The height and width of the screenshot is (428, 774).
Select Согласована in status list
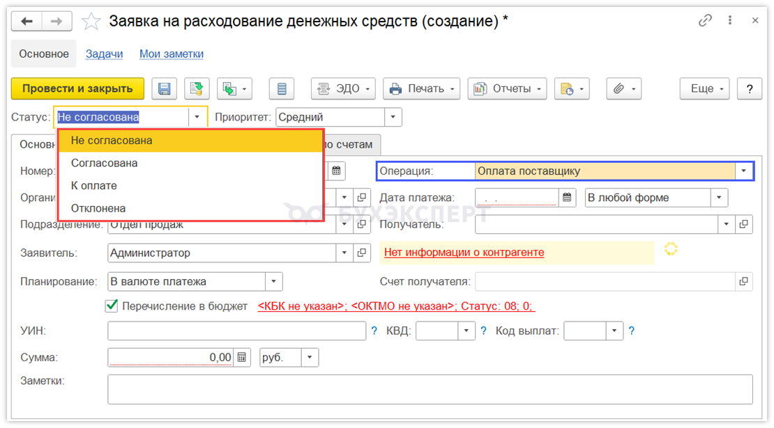coord(105,163)
